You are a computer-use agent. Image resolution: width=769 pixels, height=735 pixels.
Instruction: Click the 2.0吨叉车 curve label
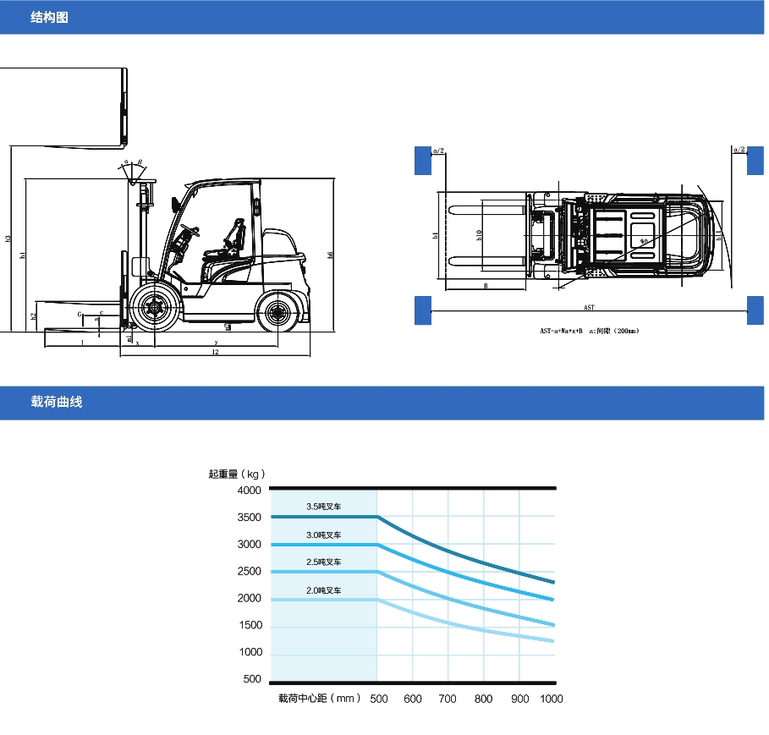(324, 590)
